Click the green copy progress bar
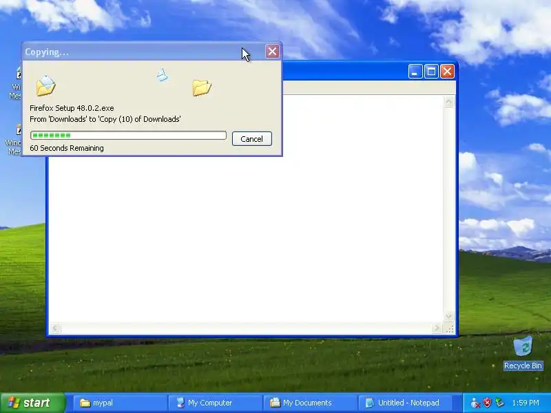This screenshot has width=551, height=413. pos(128,135)
